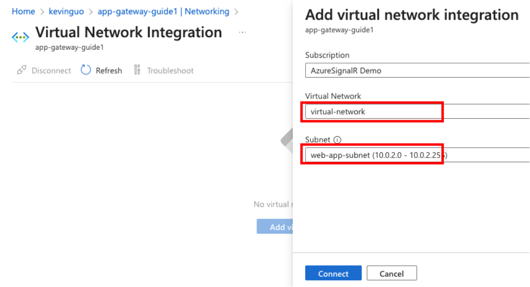Image resolution: width=530 pixels, height=287 pixels.
Task: Navigate to the kevinguo breadcrumb
Action: [66, 11]
